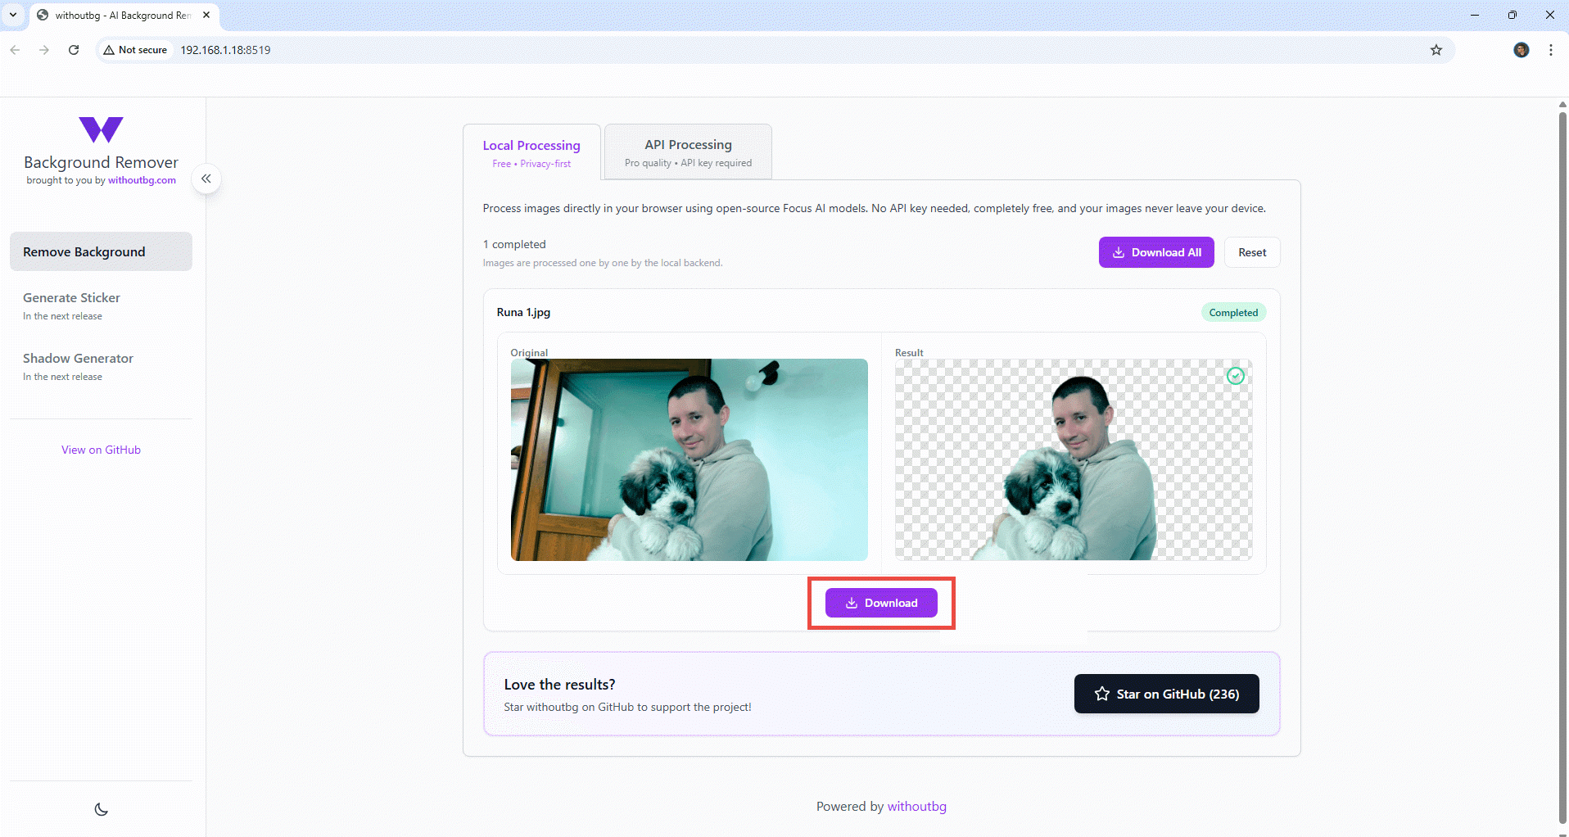Select Generate Sticker in sidebar
Viewport: 1569px width, 837px height.
[101, 305]
